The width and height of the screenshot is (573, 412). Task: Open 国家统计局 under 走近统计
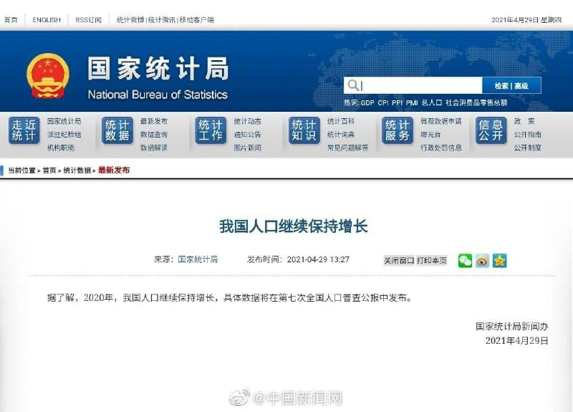pos(64,121)
